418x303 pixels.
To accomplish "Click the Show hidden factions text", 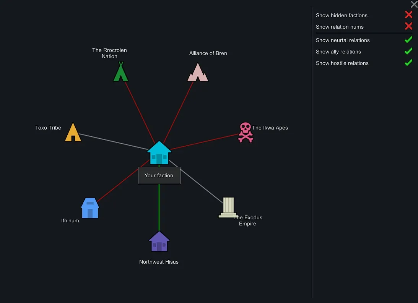I will coord(342,16).
